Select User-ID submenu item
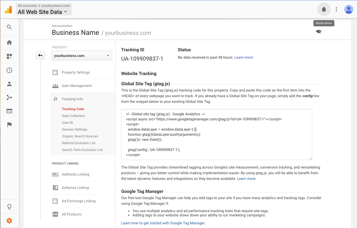The width and height of the screenshot is (357, 228). [67, 123]
